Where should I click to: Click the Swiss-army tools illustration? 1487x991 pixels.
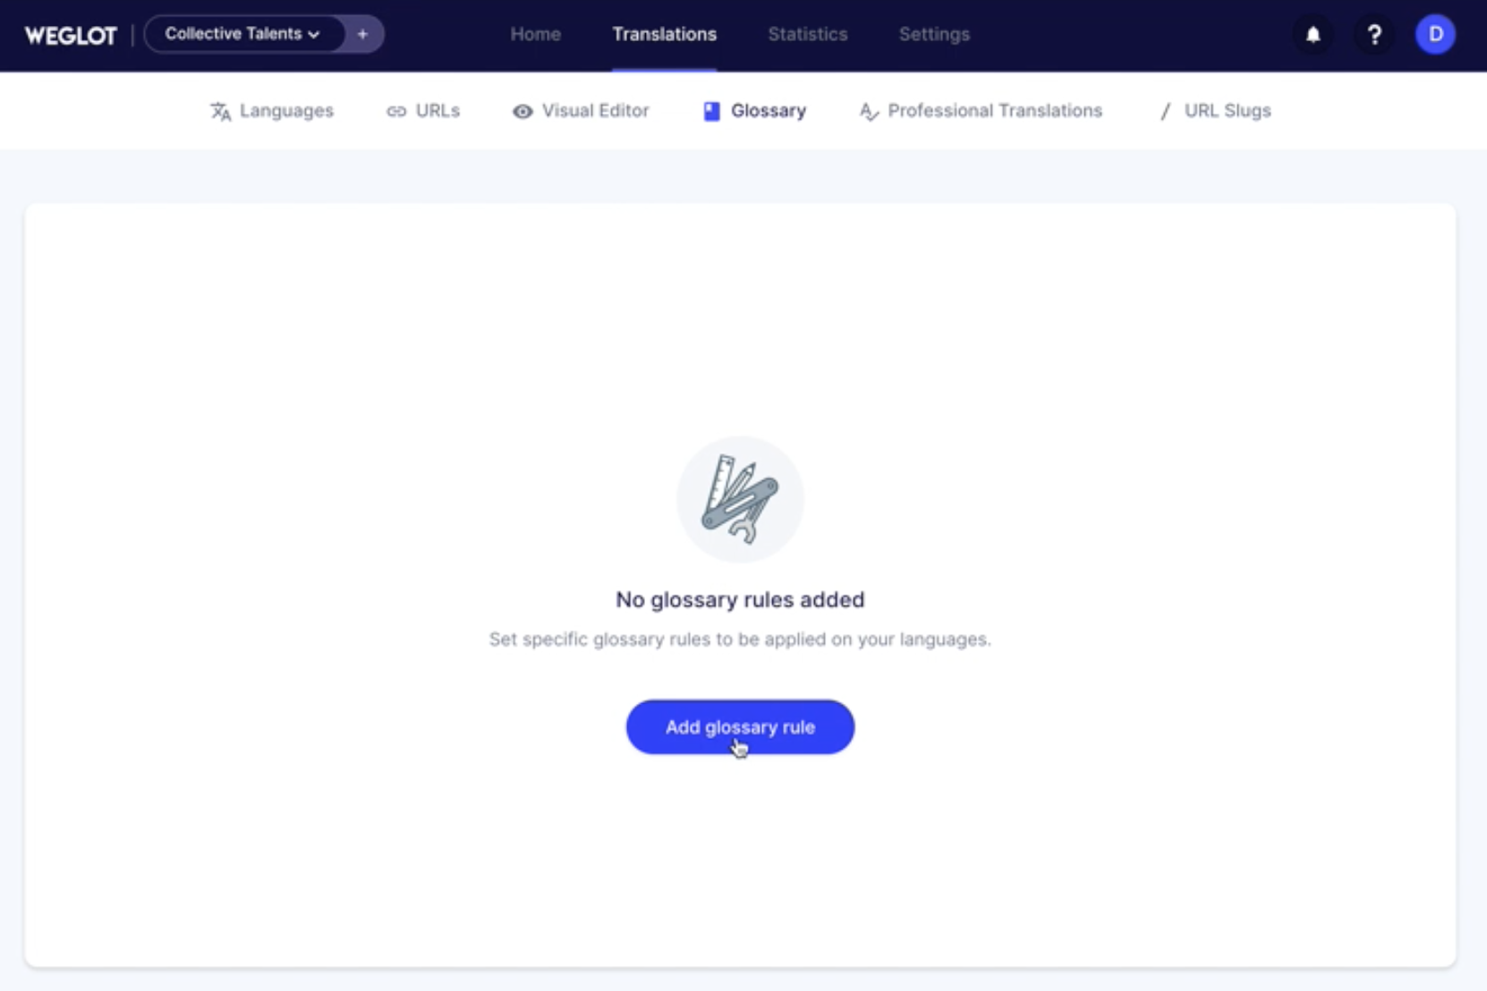click(740, 499)
